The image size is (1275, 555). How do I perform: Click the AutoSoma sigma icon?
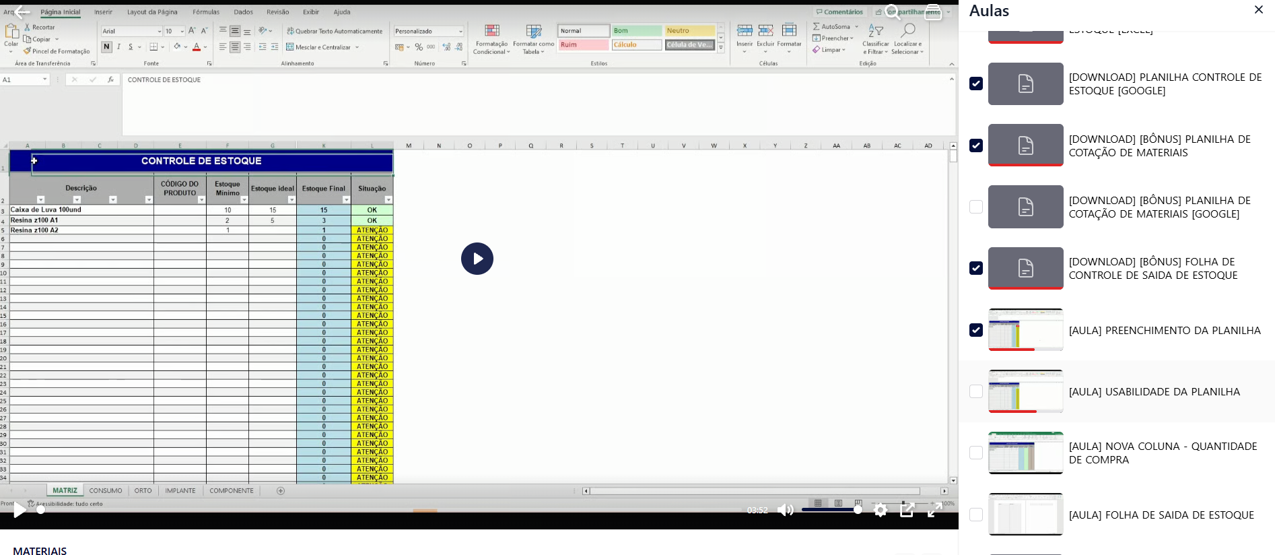click(x=817, y=26)
